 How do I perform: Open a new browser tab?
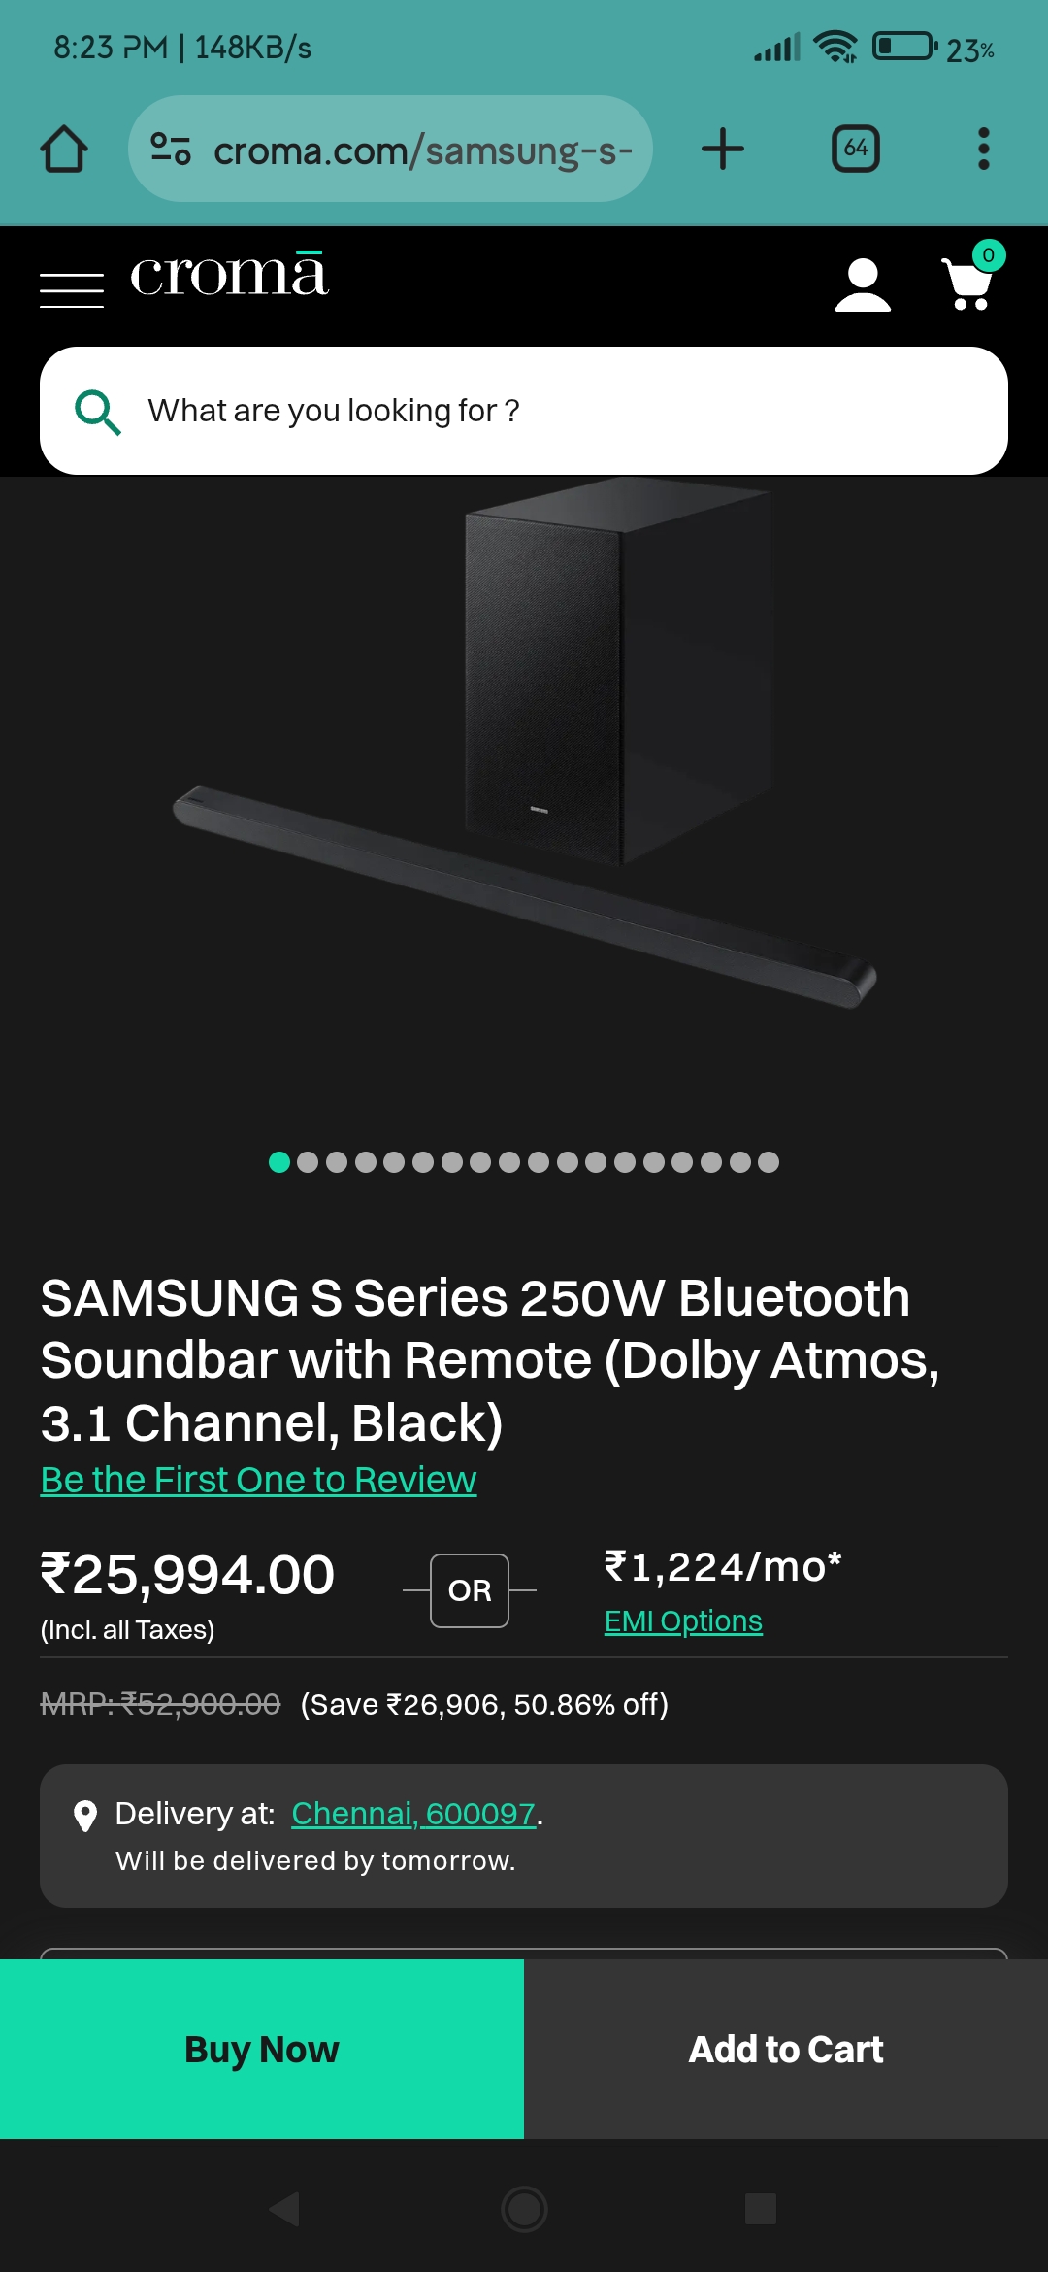pyautogui.click(x=723, y=150)
